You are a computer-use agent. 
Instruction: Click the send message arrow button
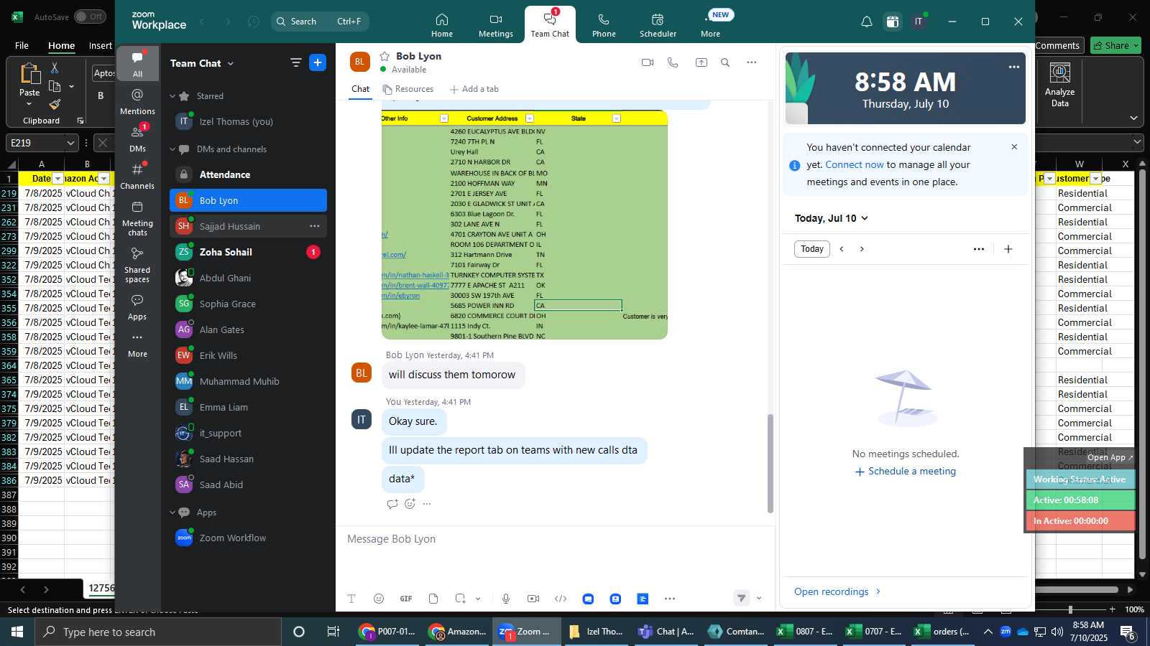741,598
